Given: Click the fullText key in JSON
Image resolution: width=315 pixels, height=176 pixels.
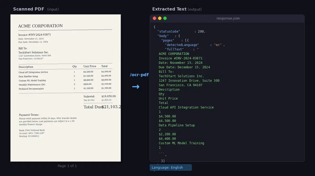Looking at the screenshot, I should 174,49.
